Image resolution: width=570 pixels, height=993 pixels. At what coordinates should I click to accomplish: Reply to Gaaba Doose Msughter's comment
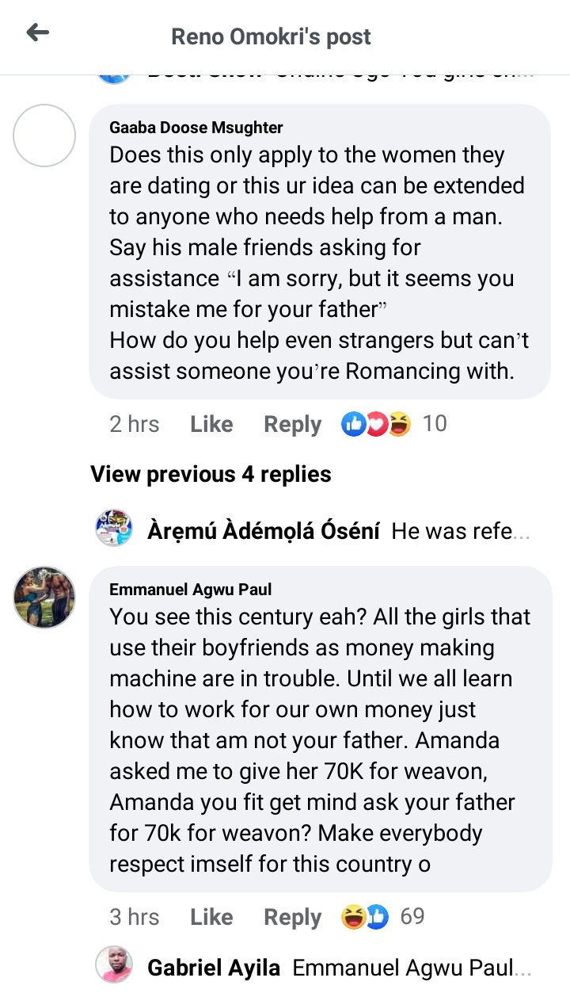292,424
